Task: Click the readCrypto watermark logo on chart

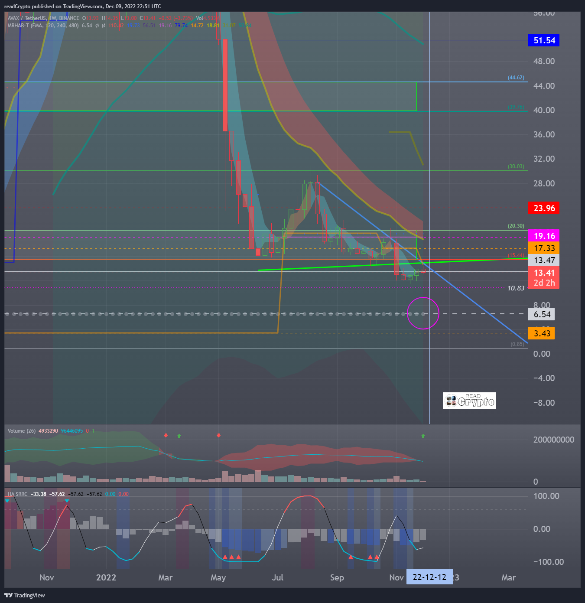Action: [469, 401]
